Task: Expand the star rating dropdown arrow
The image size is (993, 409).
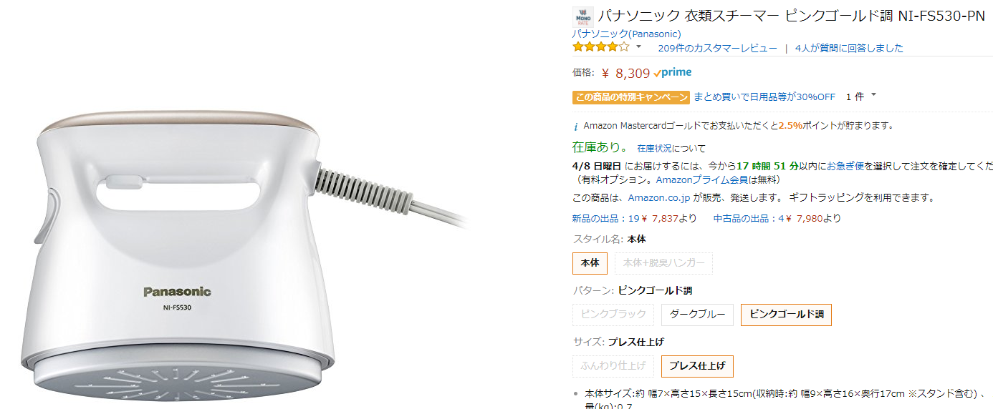Action: click(638, 47)
